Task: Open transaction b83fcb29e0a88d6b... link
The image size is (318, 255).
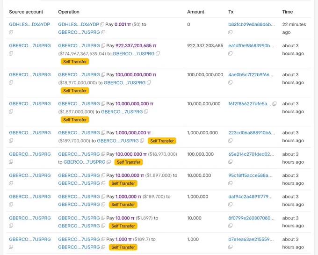Action: tap(252, 24)
